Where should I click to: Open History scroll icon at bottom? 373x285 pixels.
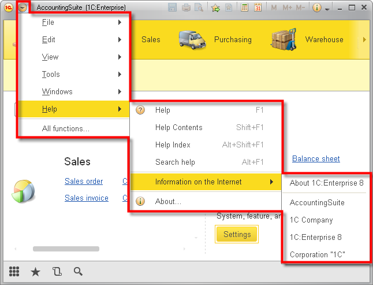(x=57, y=272)
